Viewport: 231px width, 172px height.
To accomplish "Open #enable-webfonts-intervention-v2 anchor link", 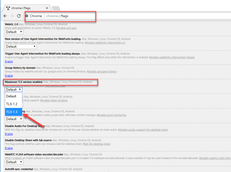I will [x=105, y=43].
